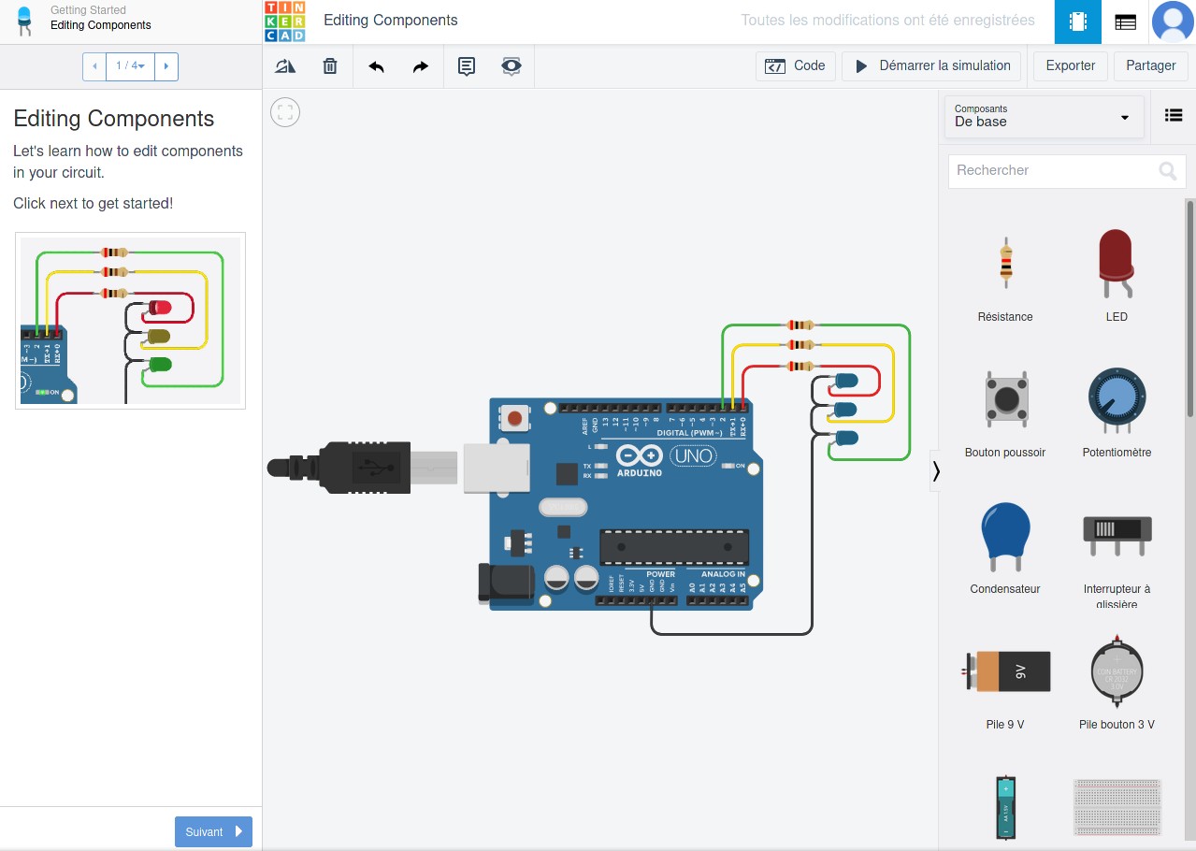
Task: Select the LED component
Action: click(1117, 278)
